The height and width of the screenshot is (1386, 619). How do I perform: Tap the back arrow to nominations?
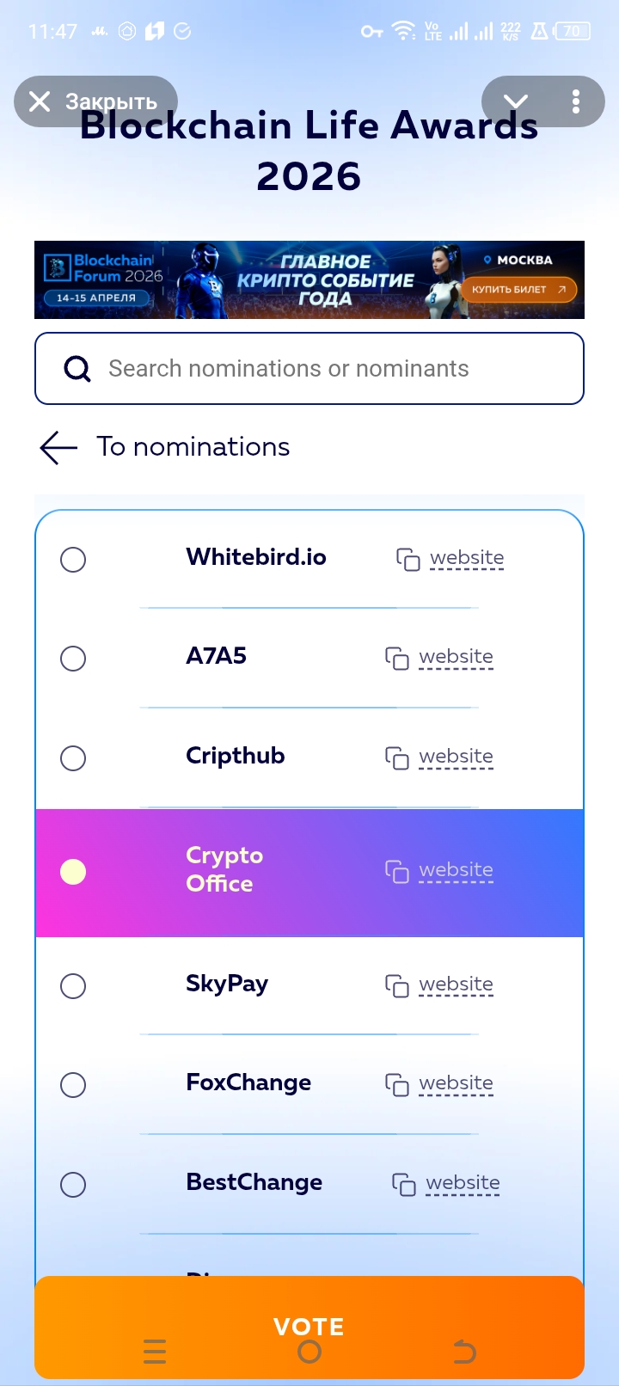click(x=58, y=447)
